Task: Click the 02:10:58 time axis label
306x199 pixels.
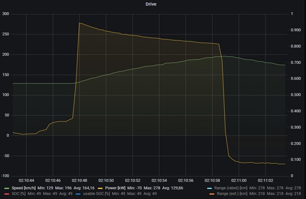Action: (x=212, y=181)
